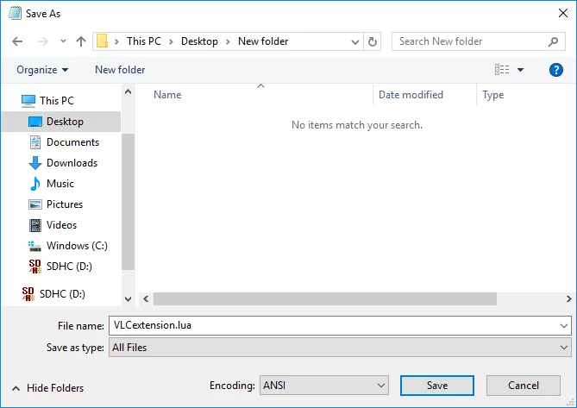Click the Up one level arrow
Screen dimensions: 577x408
point(81,41)
